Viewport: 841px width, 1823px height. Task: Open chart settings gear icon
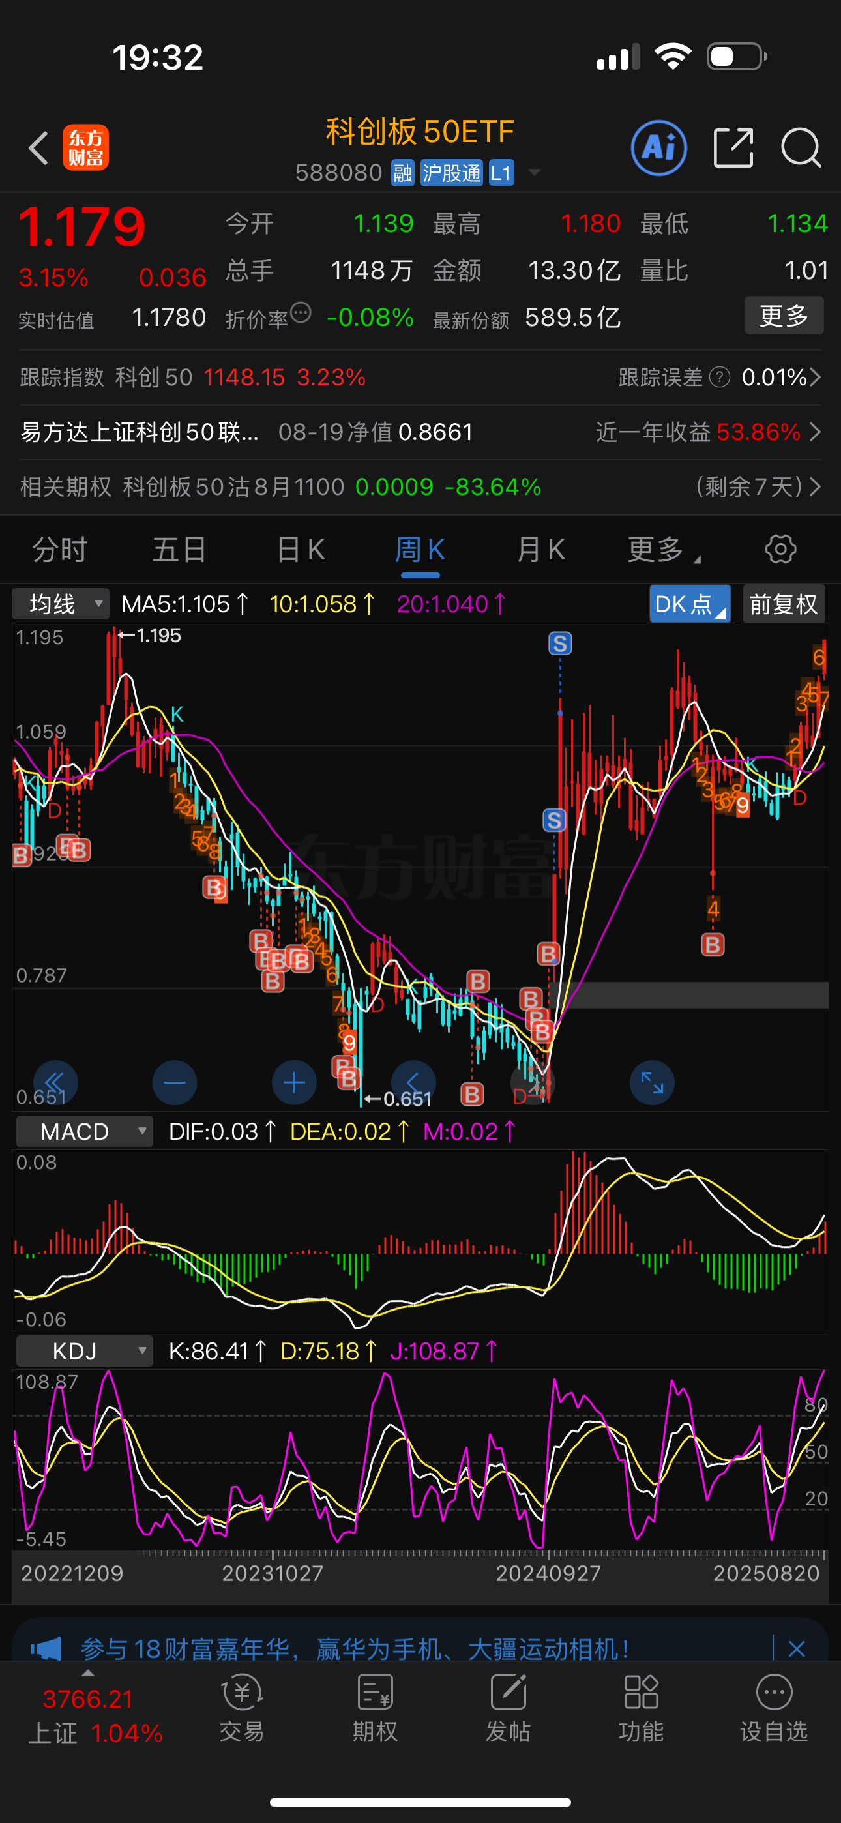click(780, 550)
